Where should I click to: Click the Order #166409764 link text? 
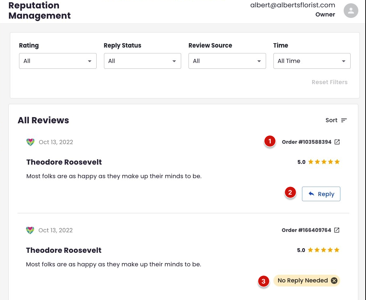click(x=306, y=230)
